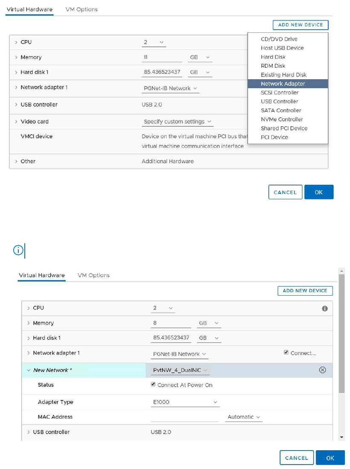
Task: Switch to VM Options tab in top panel
Action: 81,9
